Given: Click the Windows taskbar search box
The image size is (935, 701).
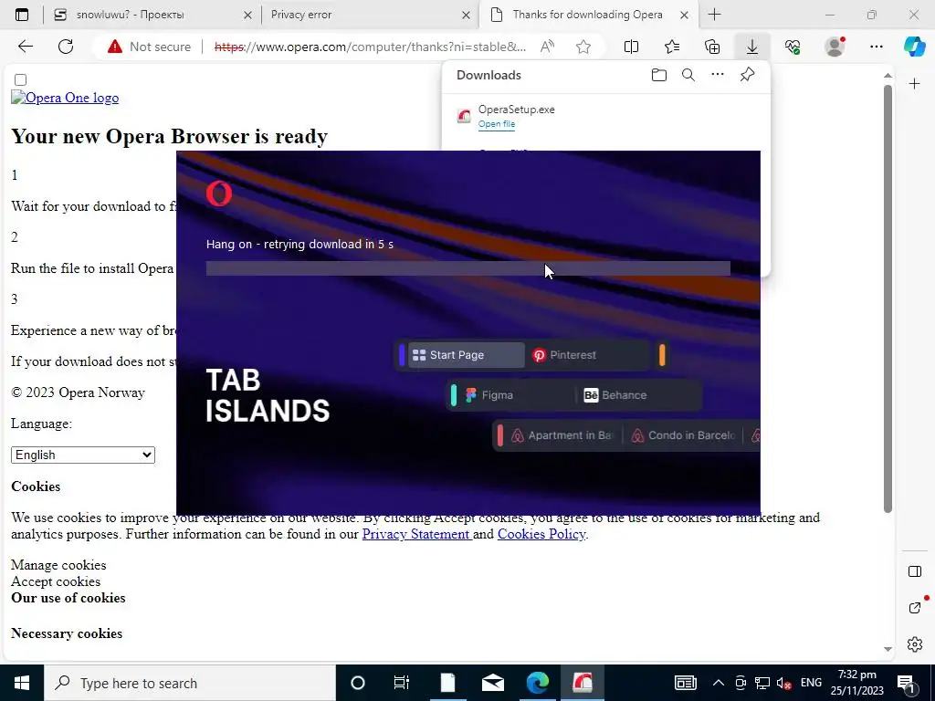Looking at the screenshot, I should [x=190, y=683].
